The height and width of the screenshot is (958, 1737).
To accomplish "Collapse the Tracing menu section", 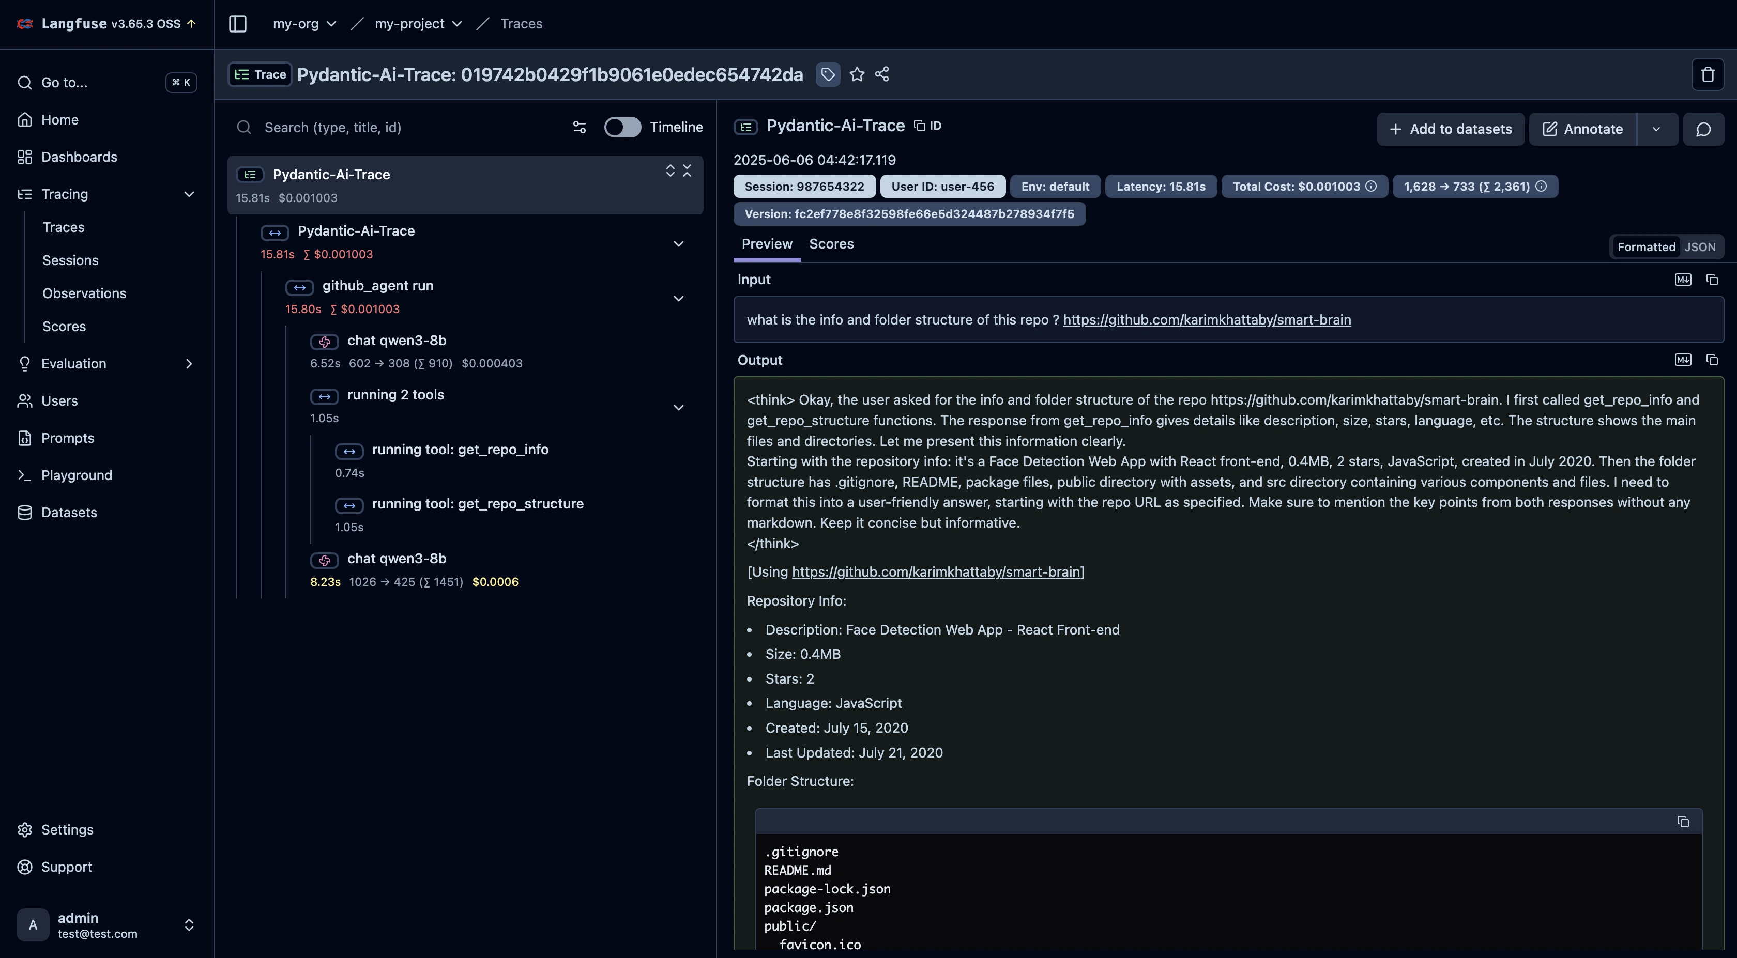I will click(x=189, y=194).
